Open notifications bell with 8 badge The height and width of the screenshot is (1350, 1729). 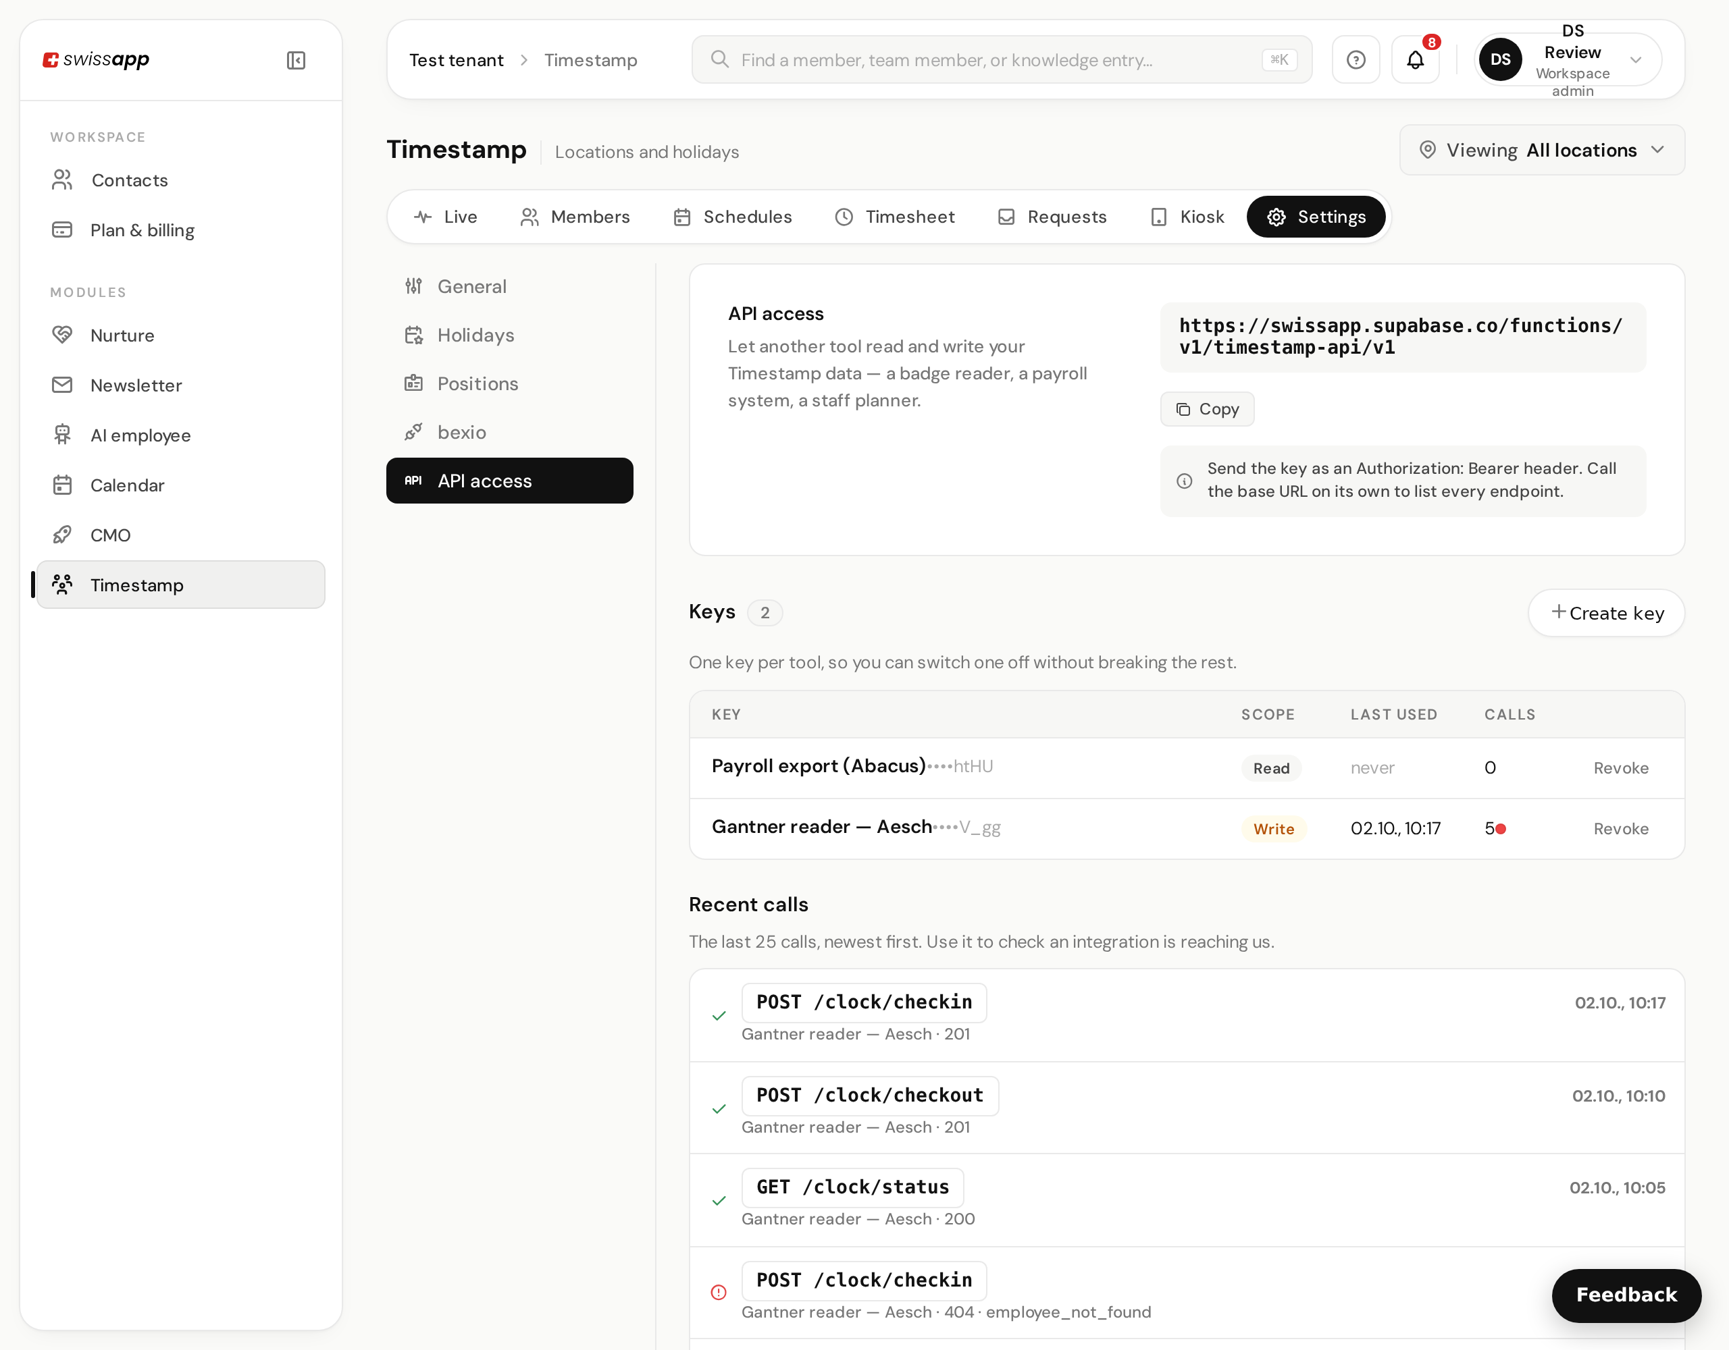1416,59
